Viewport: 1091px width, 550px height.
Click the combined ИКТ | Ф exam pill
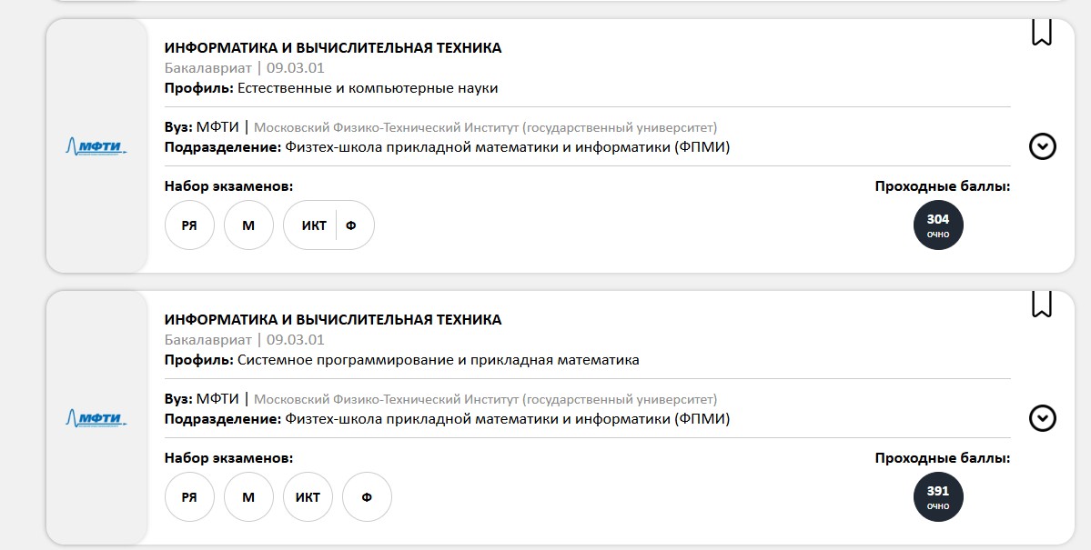click(x=328, y=225)
